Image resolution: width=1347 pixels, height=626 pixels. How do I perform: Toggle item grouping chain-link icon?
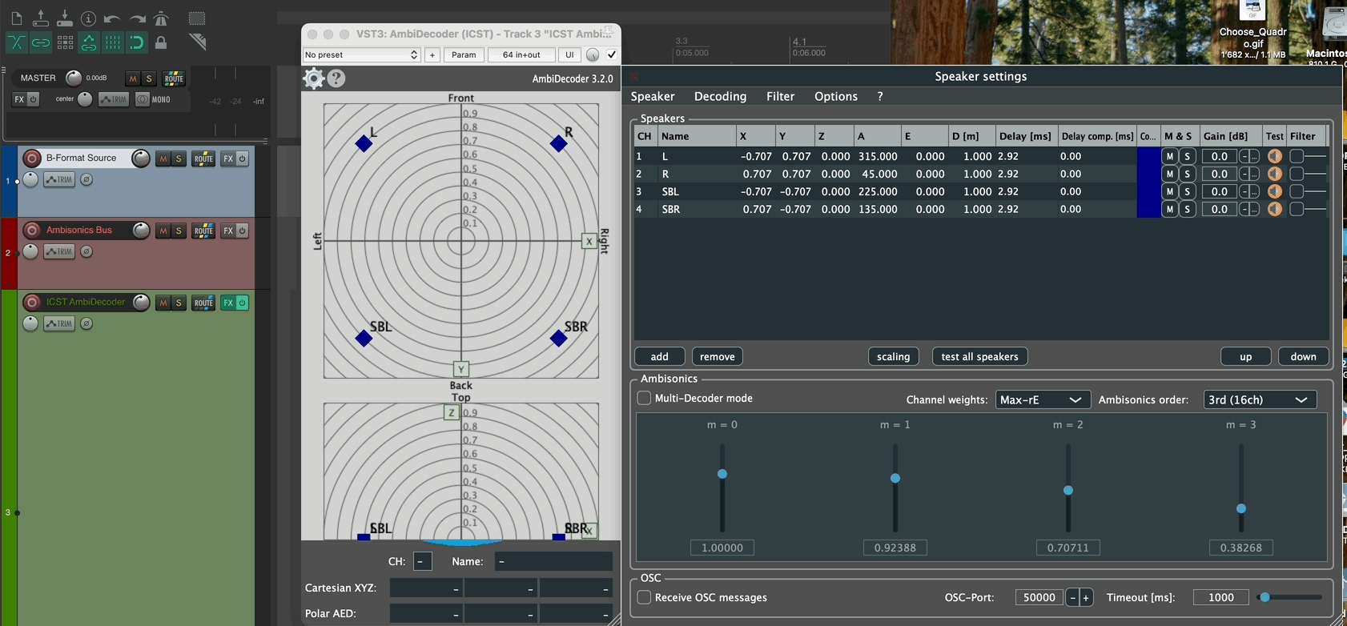tap(41, 42)
